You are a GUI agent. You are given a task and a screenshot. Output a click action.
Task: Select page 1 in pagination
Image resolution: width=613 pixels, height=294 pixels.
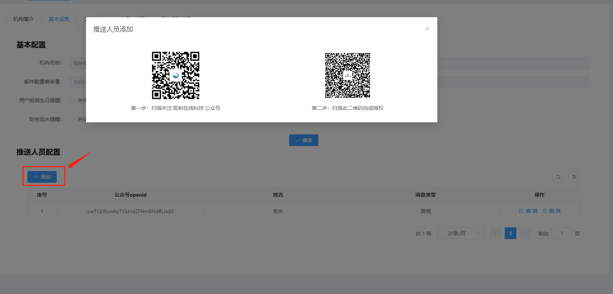[510, 233]
